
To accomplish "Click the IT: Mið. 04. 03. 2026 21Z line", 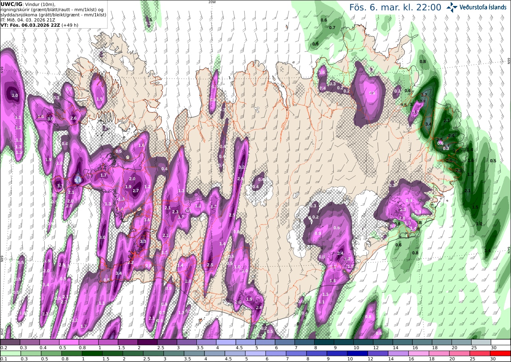I will click(x=28, y=20).
